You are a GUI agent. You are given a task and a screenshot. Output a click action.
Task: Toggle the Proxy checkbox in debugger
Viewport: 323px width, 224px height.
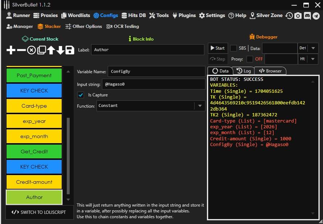[x=250, y=59]
